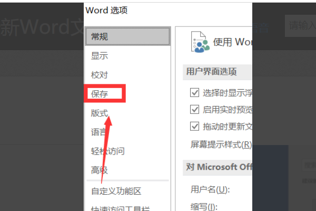
Task: Toggle the 拖动时更新文档内容 checkbox
Action: click(194, 127)
